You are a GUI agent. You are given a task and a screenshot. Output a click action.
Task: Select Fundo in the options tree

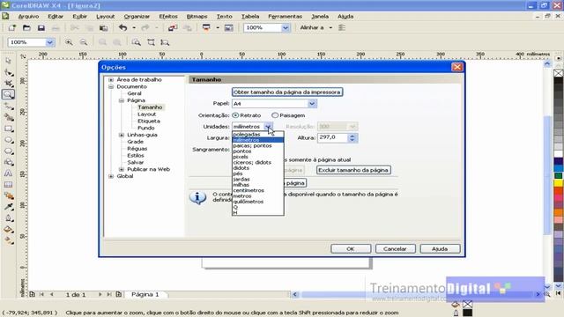click(x=146, y=128)
